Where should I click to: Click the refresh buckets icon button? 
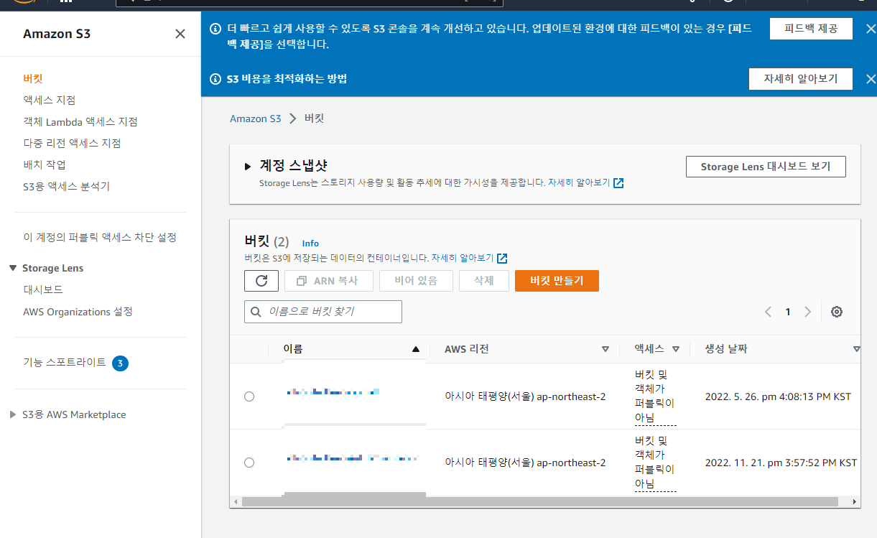click(261, 281)
